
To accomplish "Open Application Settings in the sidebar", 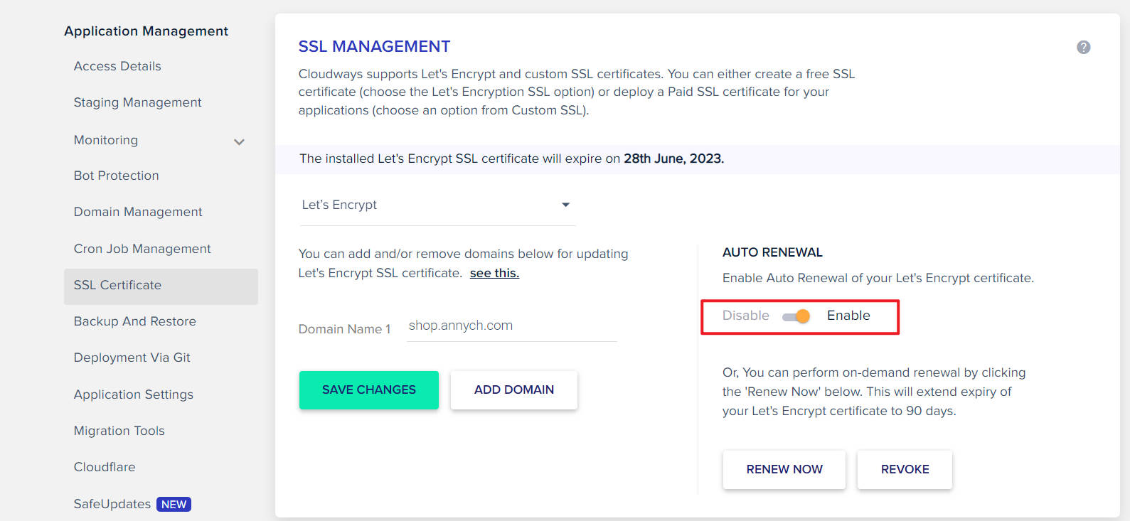I will 134,394.
